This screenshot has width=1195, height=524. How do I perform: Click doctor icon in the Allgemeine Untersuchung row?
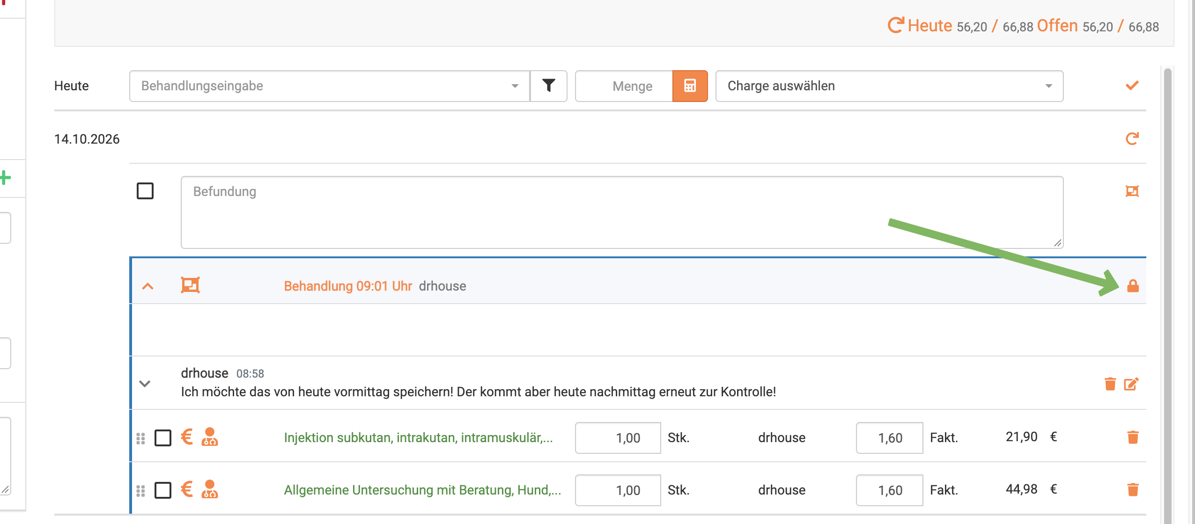tap(210, 489)
